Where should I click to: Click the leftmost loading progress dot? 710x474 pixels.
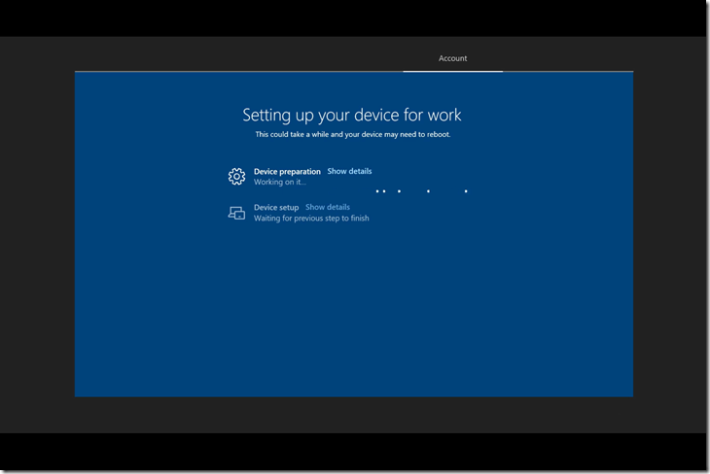[x=377, y=191]
